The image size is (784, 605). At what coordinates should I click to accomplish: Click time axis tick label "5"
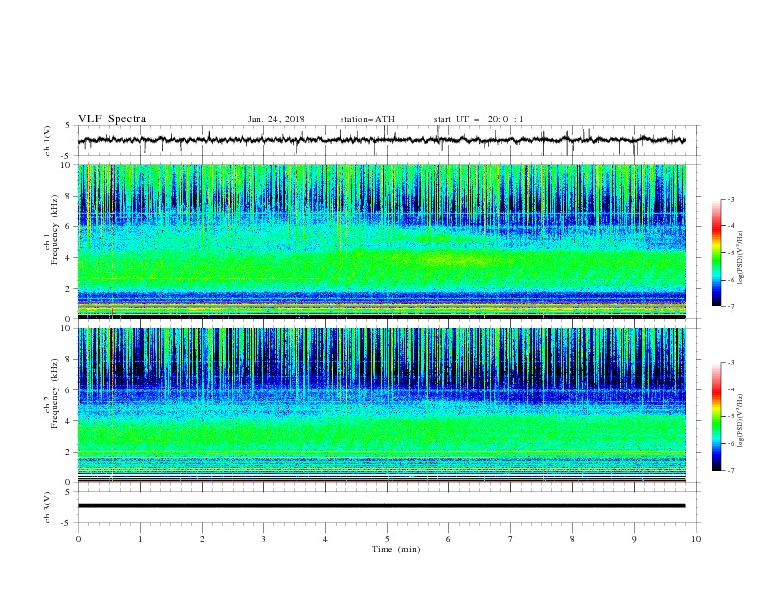(387, 539)
